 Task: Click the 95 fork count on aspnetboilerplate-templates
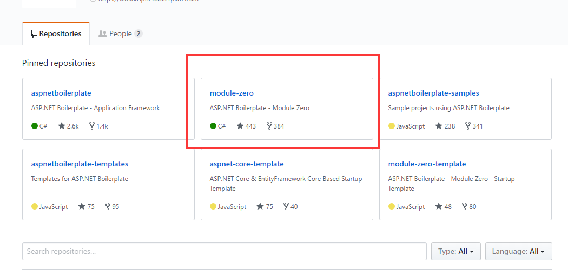[x=116, y=207]
